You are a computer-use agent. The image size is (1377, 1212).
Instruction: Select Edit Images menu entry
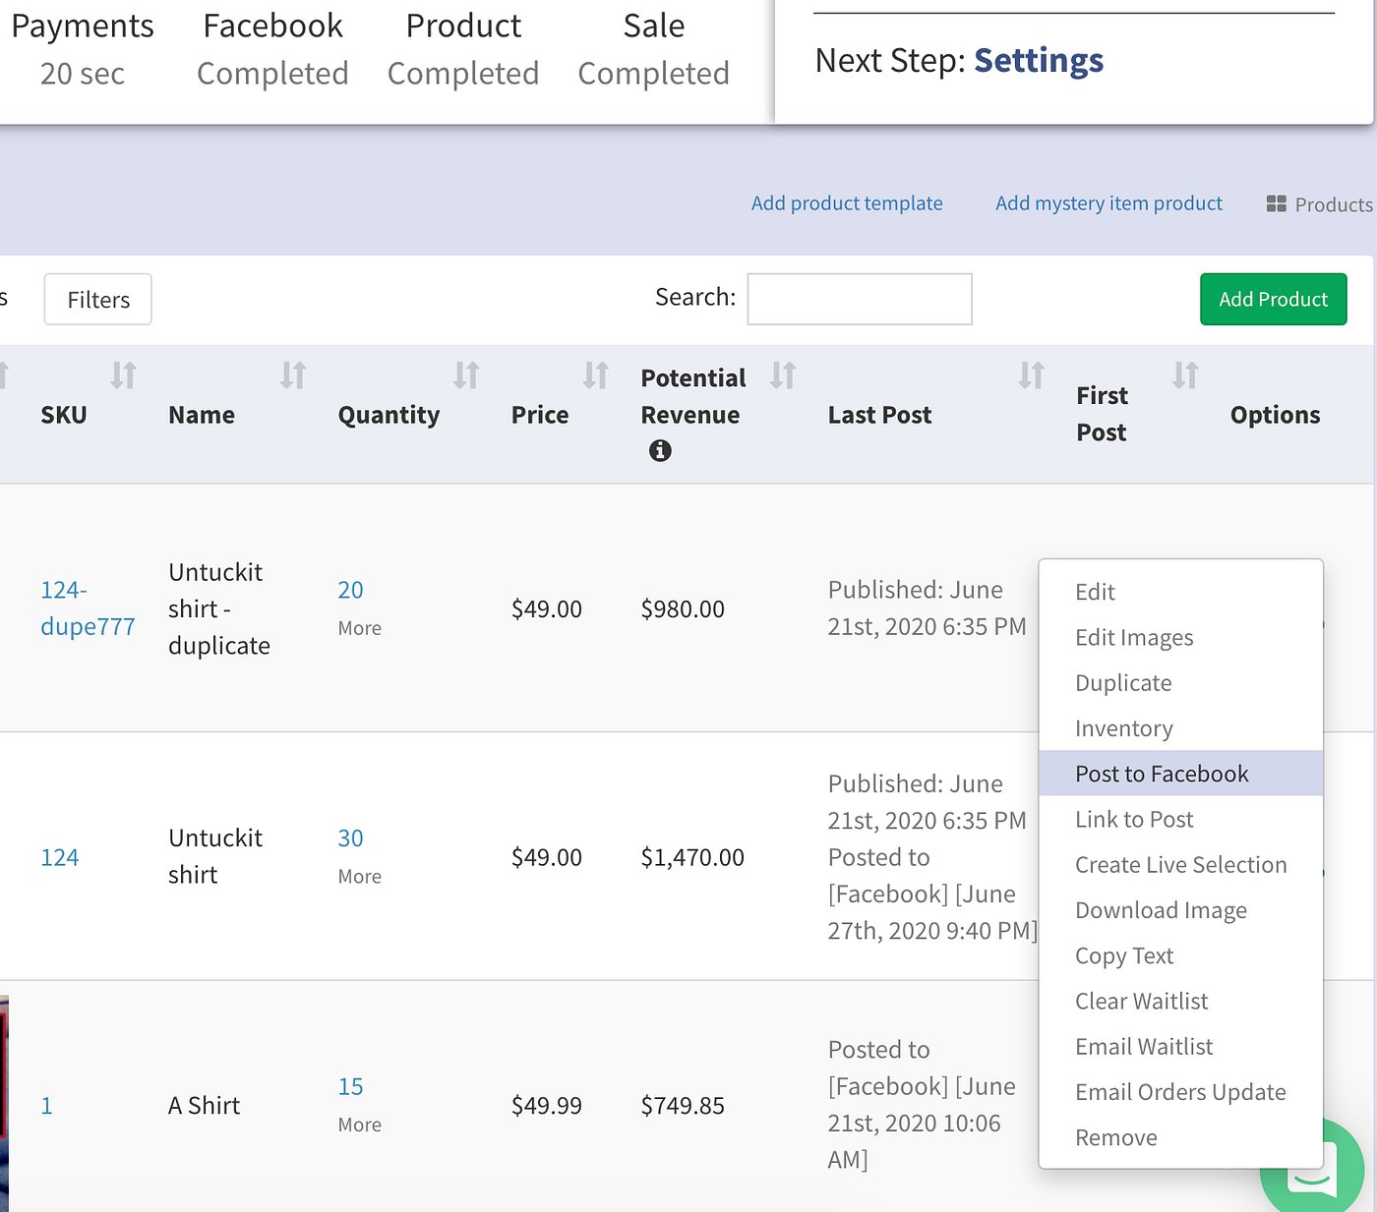pos(1181,637)
